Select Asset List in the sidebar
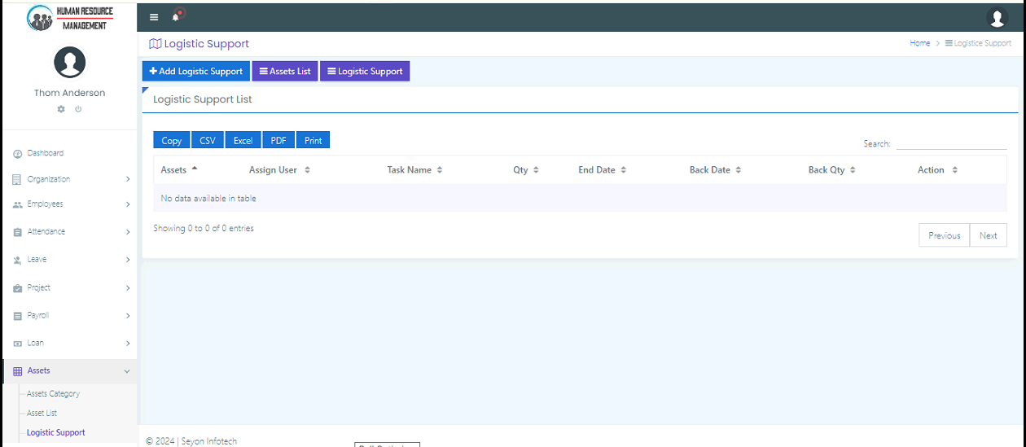Screen dimensions: 1026x447 point(42,414)
